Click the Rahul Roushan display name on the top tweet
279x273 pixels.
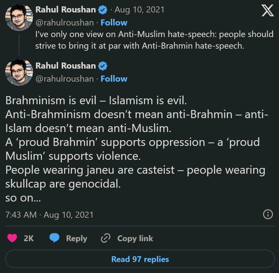point(67,9)
